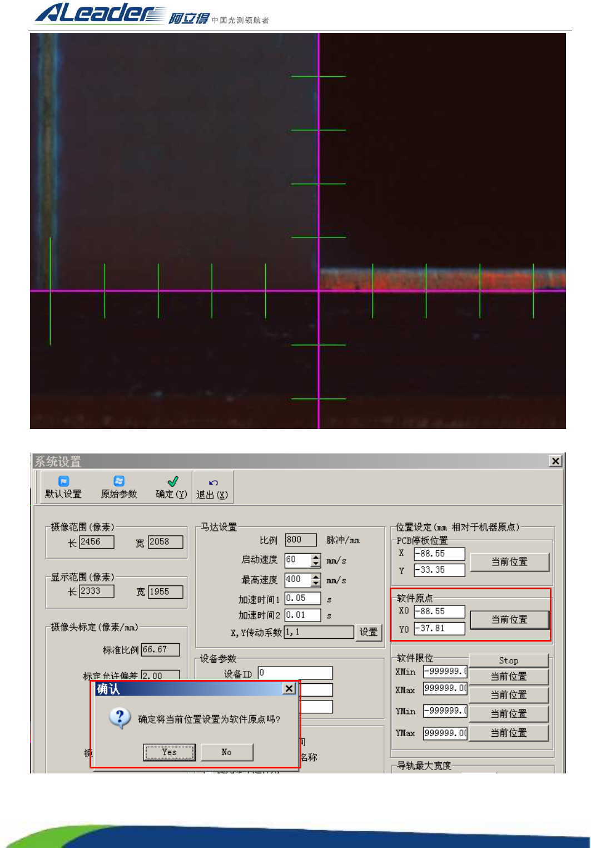Click No in the 确认 dialog
This screenshot has width=591, height=848.
coord(227,752)
